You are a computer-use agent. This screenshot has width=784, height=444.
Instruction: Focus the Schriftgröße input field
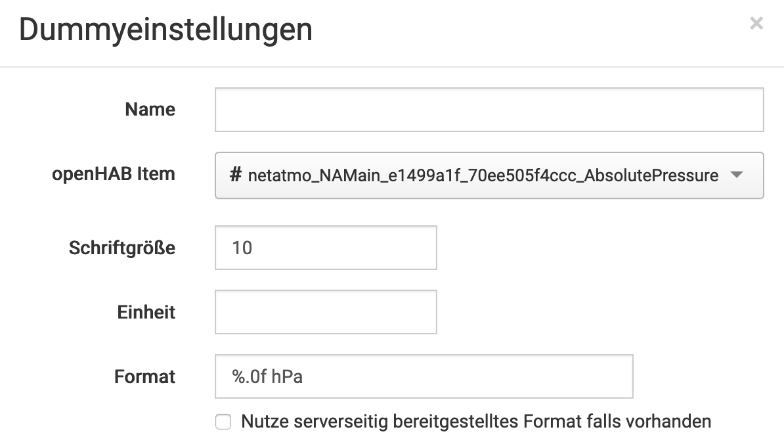[326, 248]
